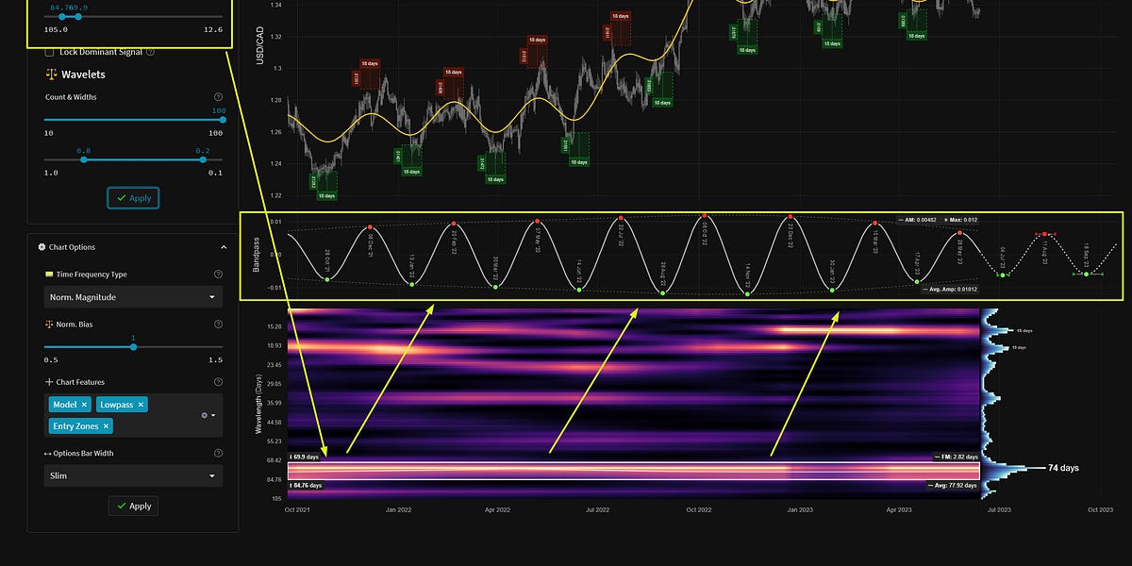Remove the Entry Zones feature chip

click(106, 425)
